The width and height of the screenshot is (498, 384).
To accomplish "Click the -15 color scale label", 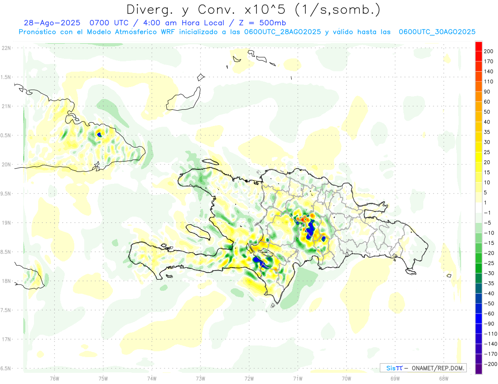I will (x=490, y=243).
